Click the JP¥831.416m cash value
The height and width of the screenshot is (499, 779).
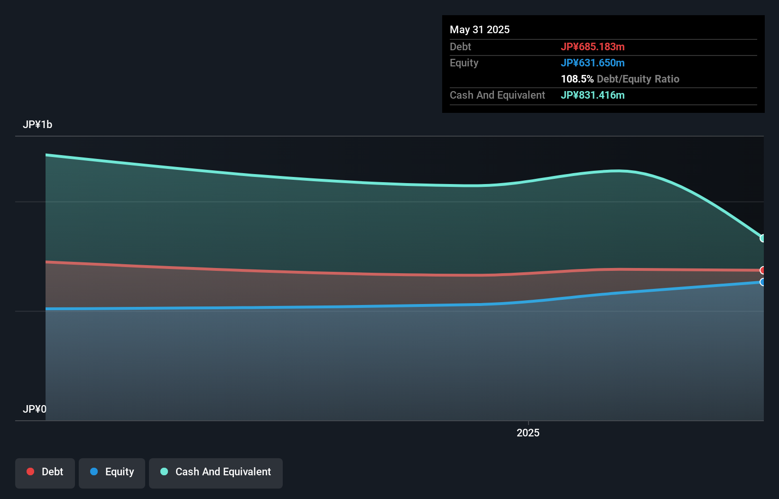tap(593, 95)
